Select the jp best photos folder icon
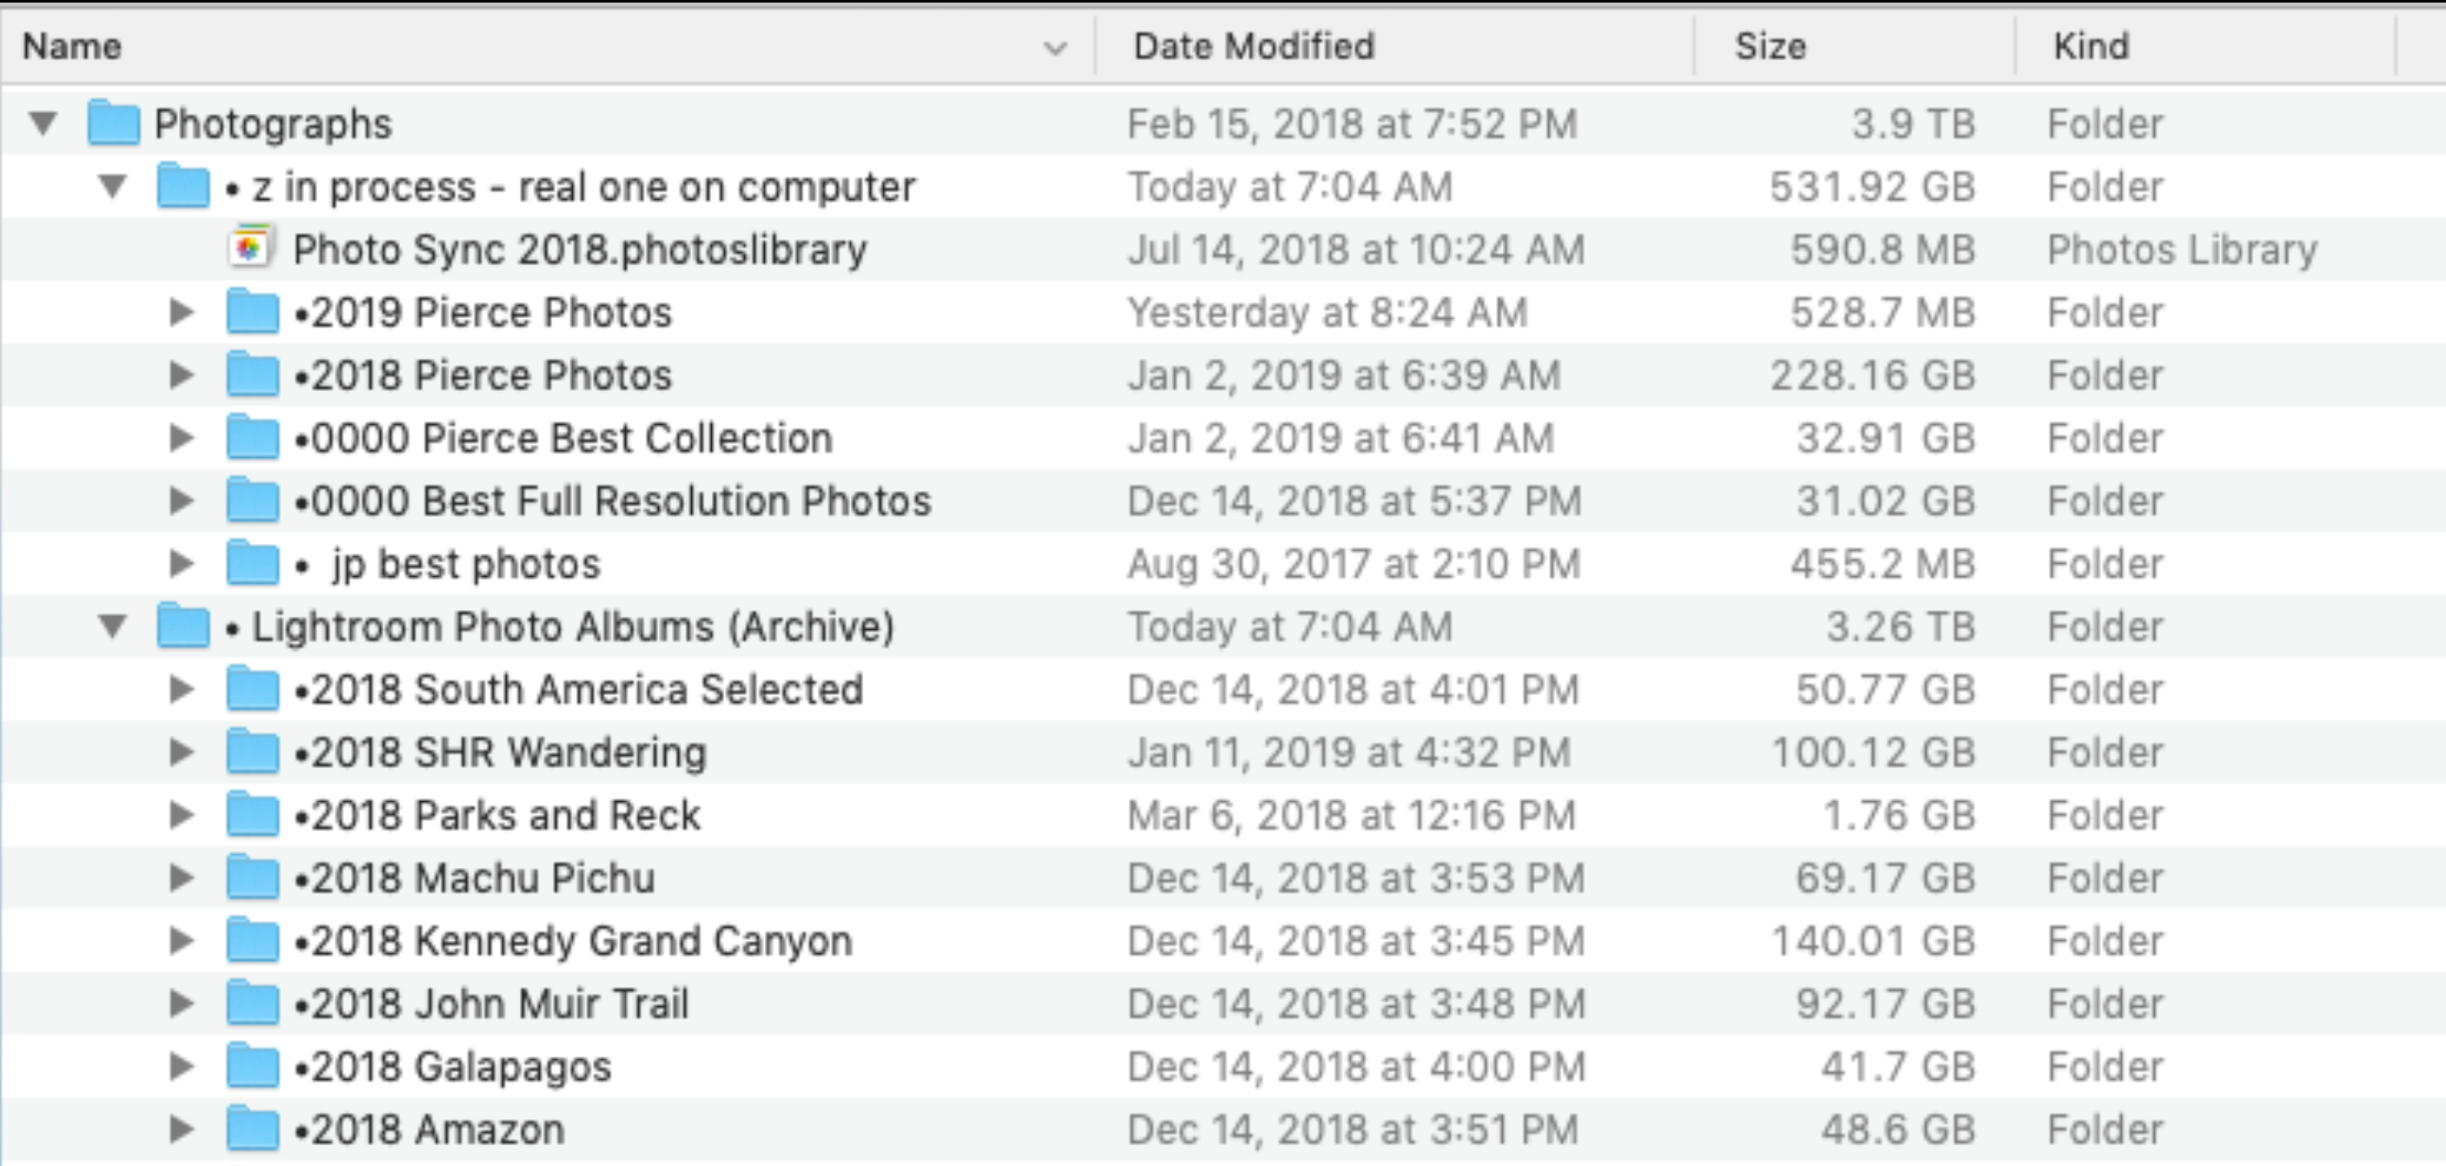 pyautogui.click(x=253, y=564)
